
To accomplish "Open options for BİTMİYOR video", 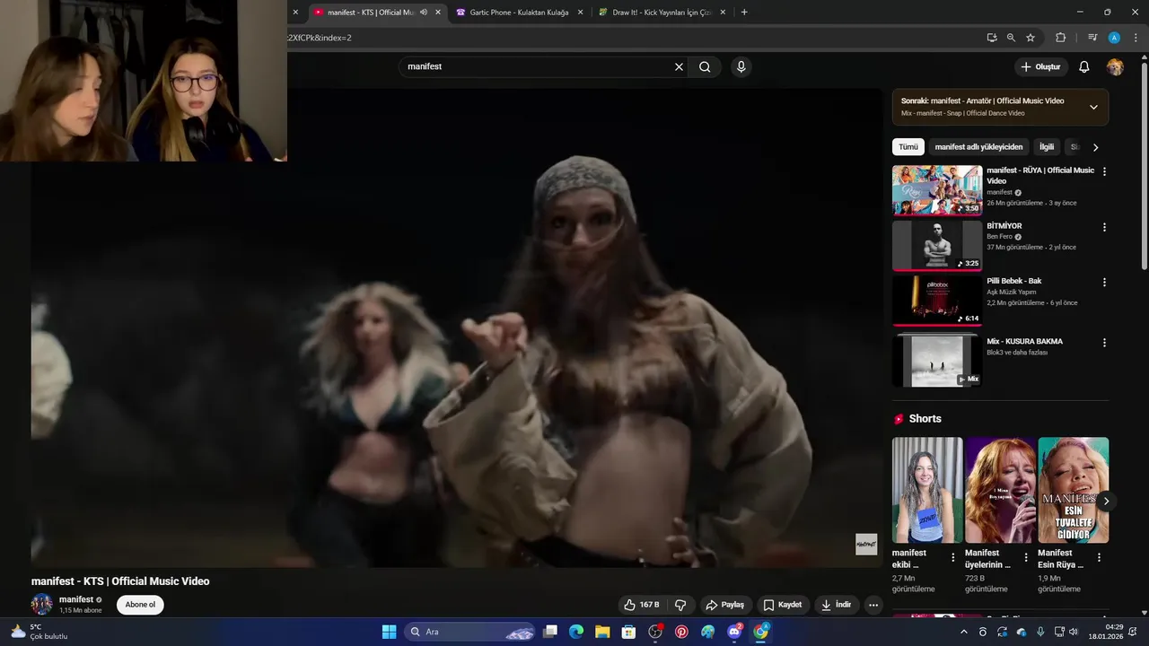I will [x=1104, y=227].
